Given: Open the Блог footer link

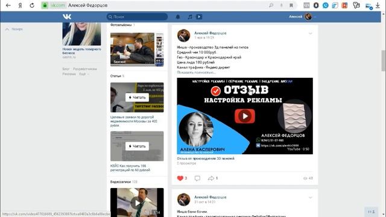Looking at the screenshot, I should pos(66,69).
